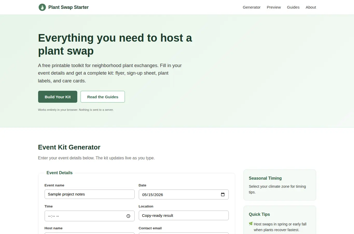The height and width of the screenshot is (234, 354).
Task: Click the Date field showing 05/15/2026
Action: click(184, 194)
